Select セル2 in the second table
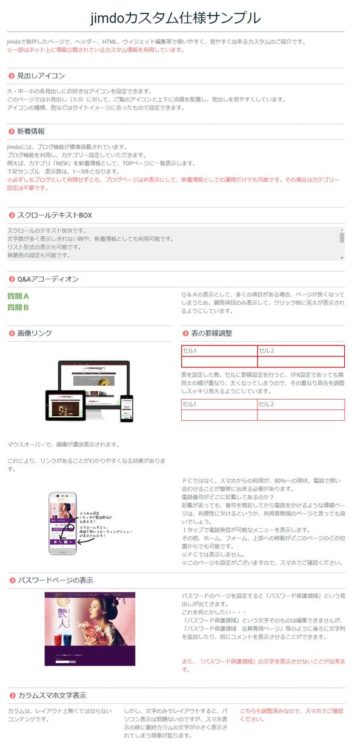The height and width of the screenshot is (753, 352). 301,404
